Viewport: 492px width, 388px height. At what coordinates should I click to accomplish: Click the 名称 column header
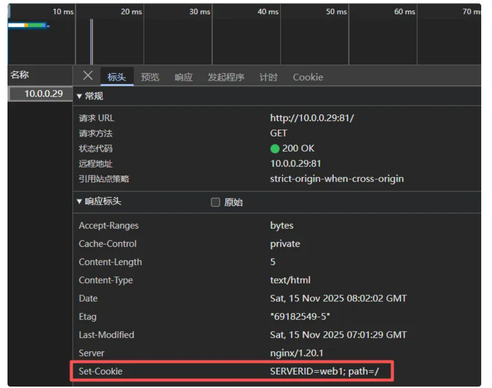pyautogui.click(x=20, y=75)
